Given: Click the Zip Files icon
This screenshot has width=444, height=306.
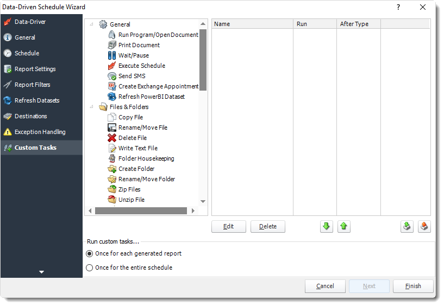Looking at the screenshot, I should 112,189.
